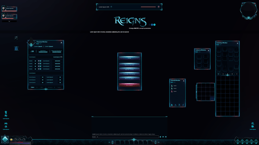Click the help question mark icon in the top bar
259x145 pixels.
(111, 7)
